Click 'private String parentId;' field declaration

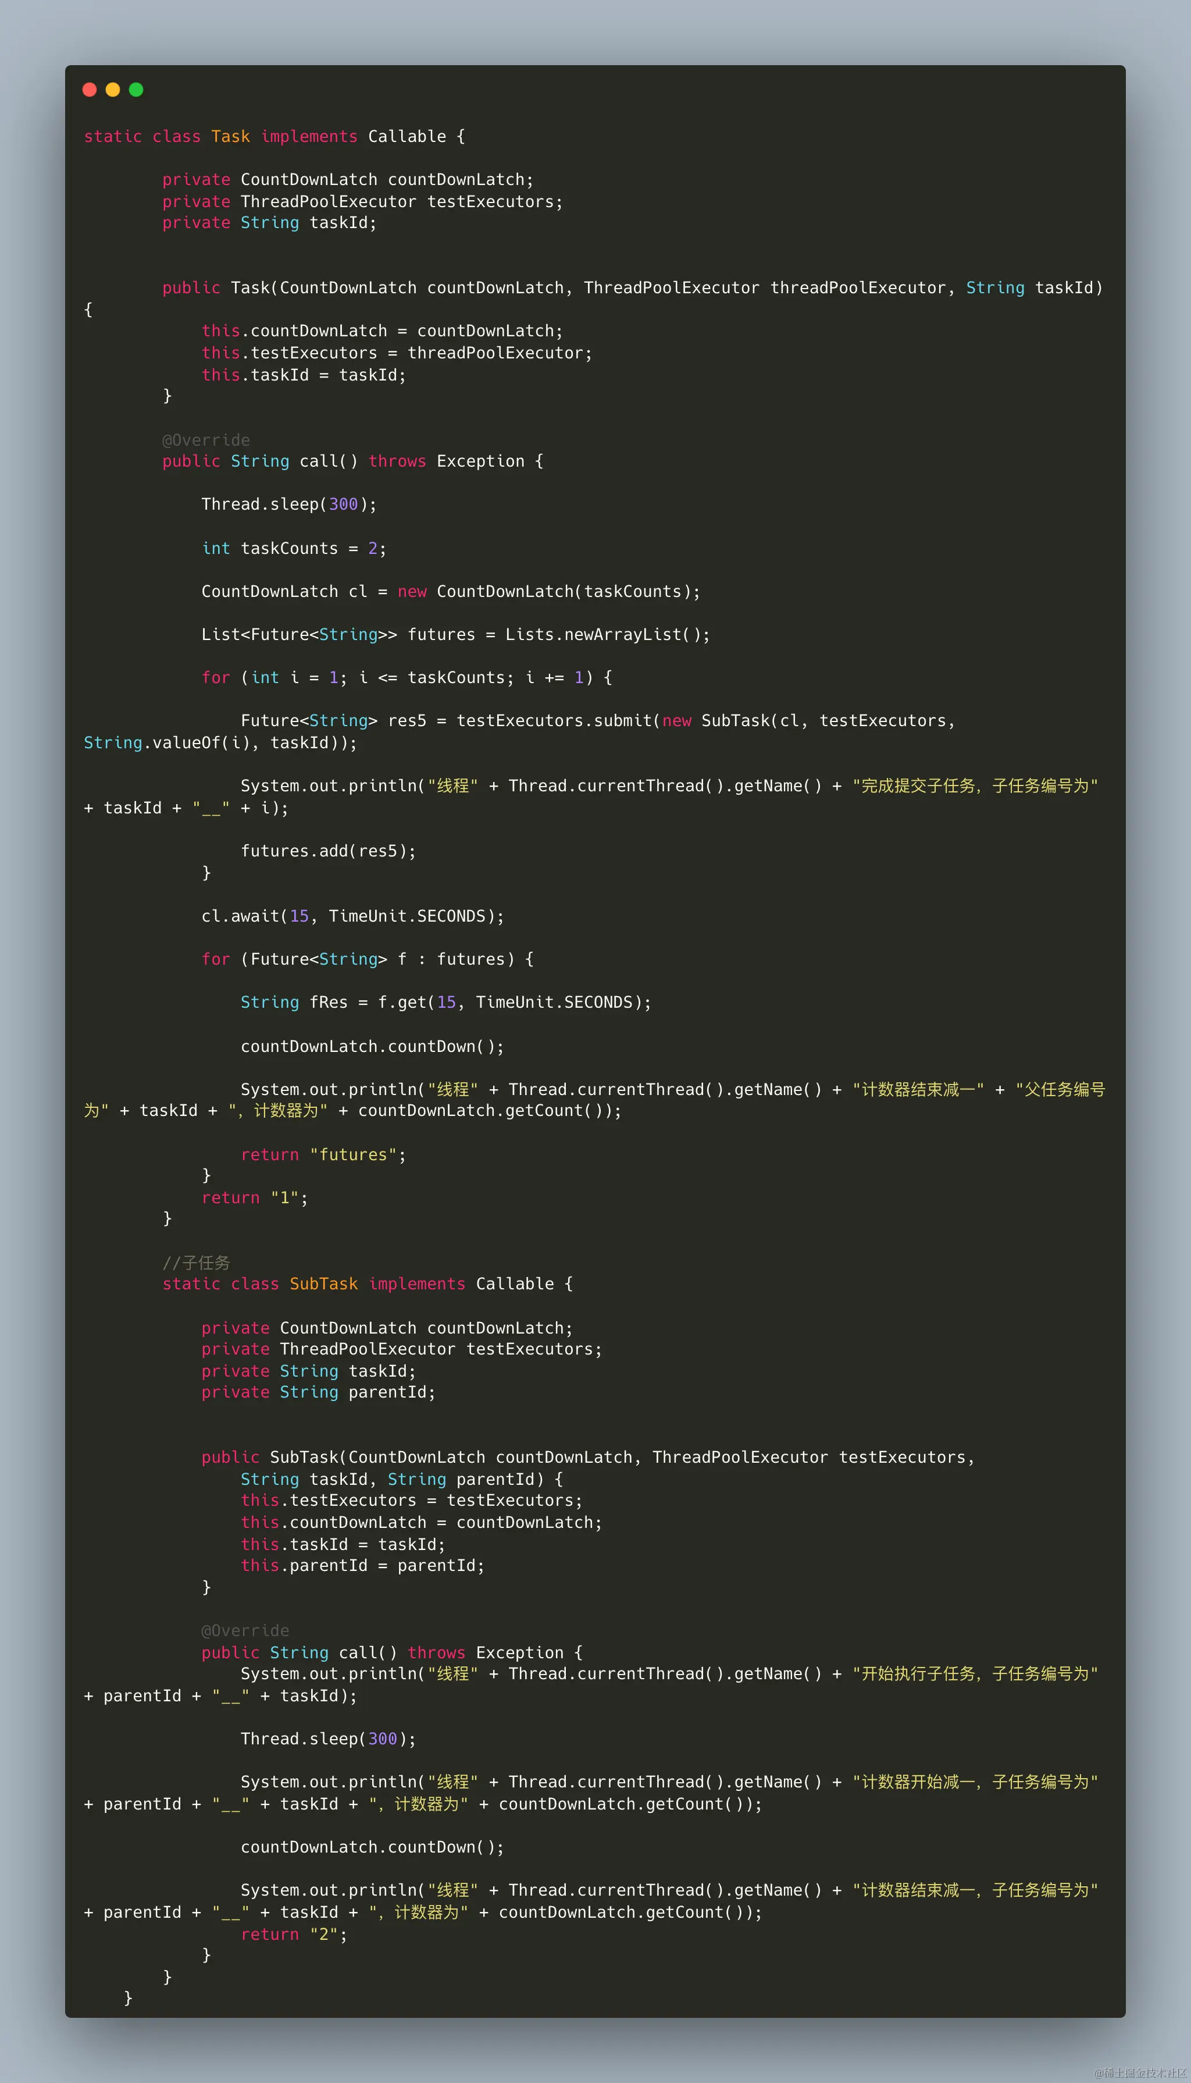pyautogui.click(x=318, y=1392)
